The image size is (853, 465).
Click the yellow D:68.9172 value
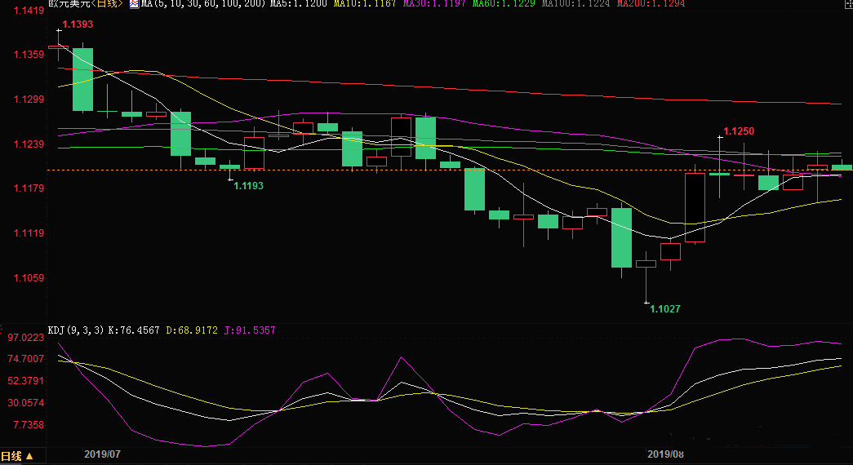(194, 330)
